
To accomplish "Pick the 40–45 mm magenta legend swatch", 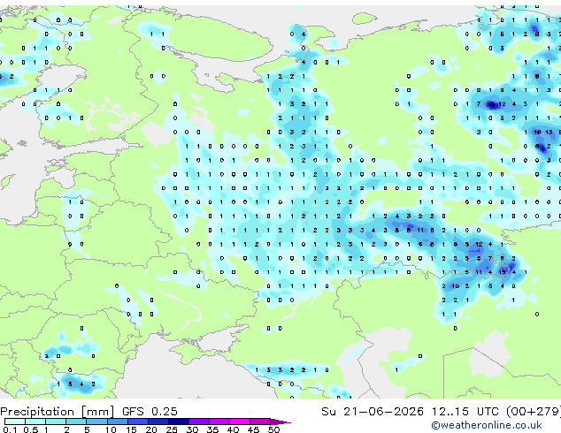I will click(x=240, y=422).
